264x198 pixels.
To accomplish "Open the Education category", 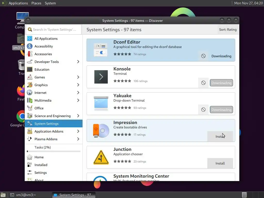I will coord(54,70).
